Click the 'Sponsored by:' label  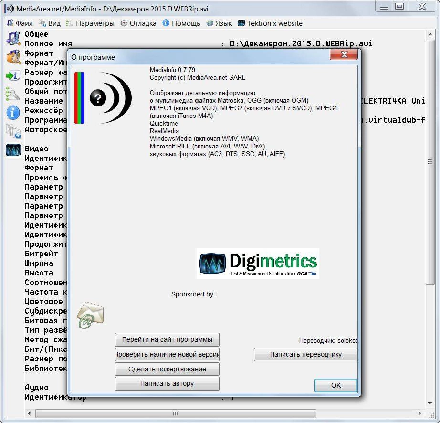tap(193, 294)
